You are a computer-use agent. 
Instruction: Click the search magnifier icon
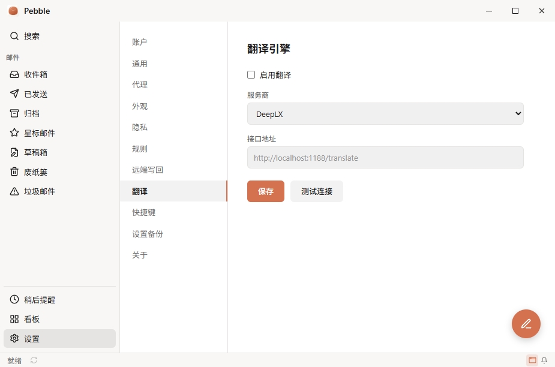[x=14, y=36]
